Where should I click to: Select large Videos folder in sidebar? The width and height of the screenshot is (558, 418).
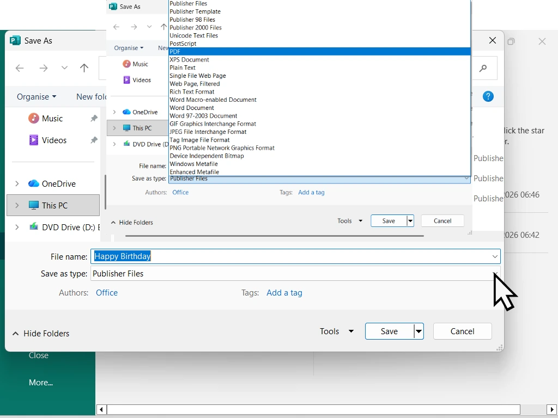[x=48, y=140]
